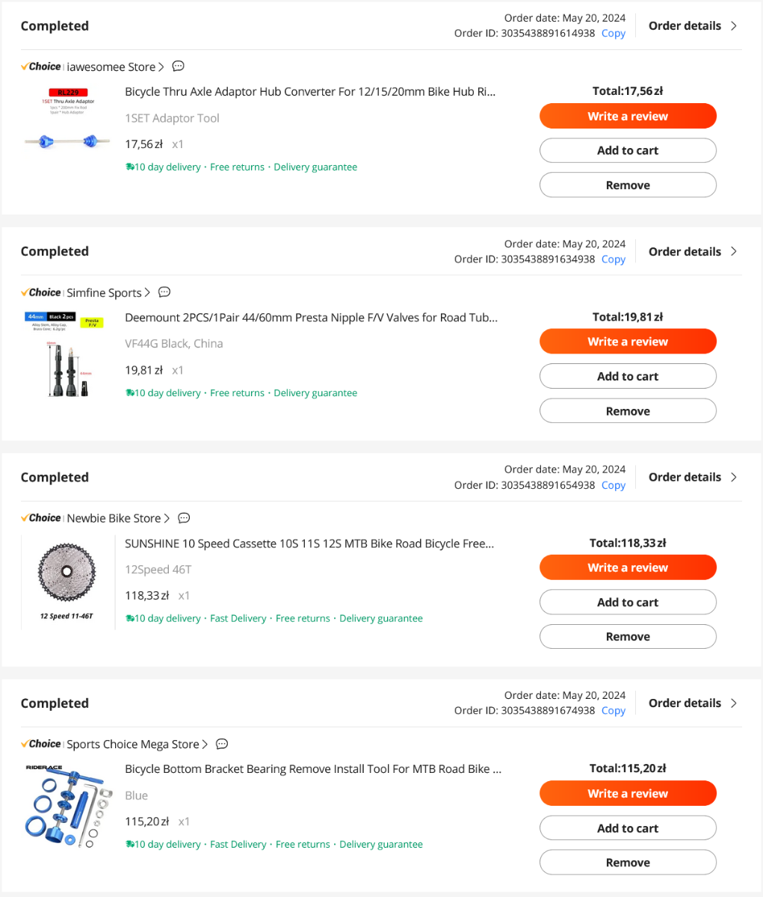This screenshot has width=763, height=897.
Task: Add Presta valves to cart
Action: [628, 377]
